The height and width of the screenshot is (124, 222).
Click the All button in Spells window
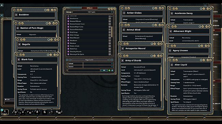click(104, 70)
